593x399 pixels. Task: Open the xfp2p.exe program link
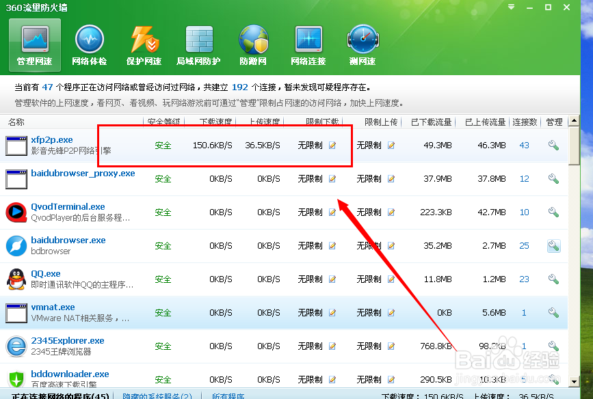click(52, 140)
